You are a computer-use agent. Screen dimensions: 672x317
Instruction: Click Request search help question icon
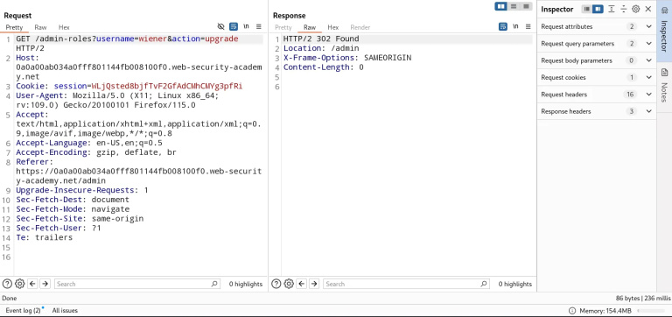pos(7,284)
